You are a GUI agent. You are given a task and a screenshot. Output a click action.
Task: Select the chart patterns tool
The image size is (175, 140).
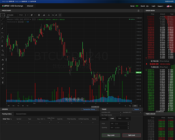pyautogui.click(x=2, y=37)
